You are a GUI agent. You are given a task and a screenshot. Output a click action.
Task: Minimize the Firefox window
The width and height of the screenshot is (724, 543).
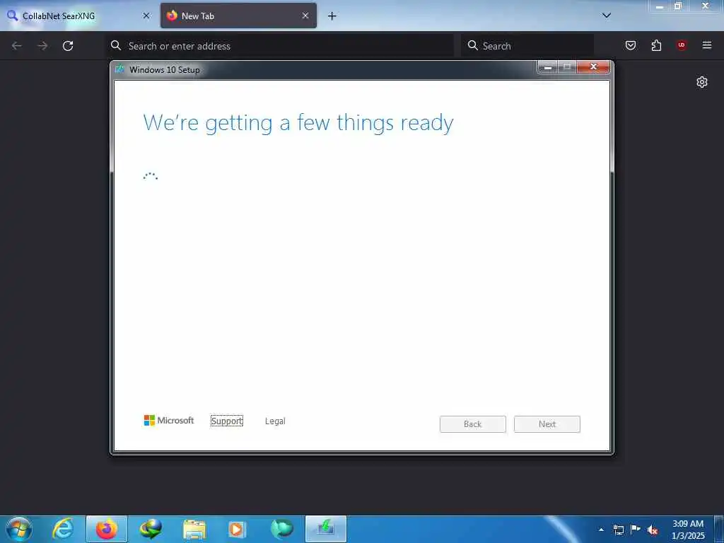[660, 6]
